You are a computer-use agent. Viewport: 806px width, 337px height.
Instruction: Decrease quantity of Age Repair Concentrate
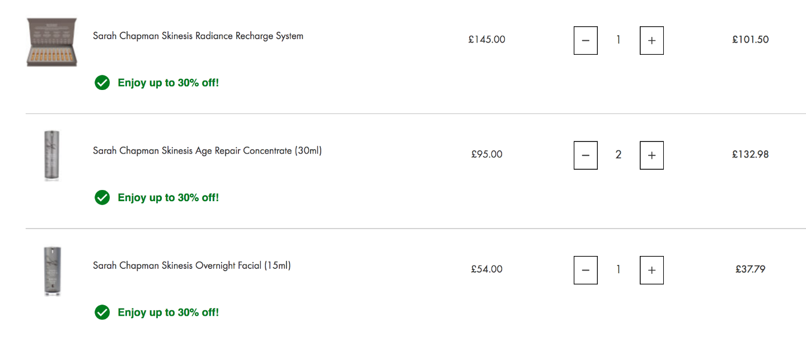[x=585, y=155]
